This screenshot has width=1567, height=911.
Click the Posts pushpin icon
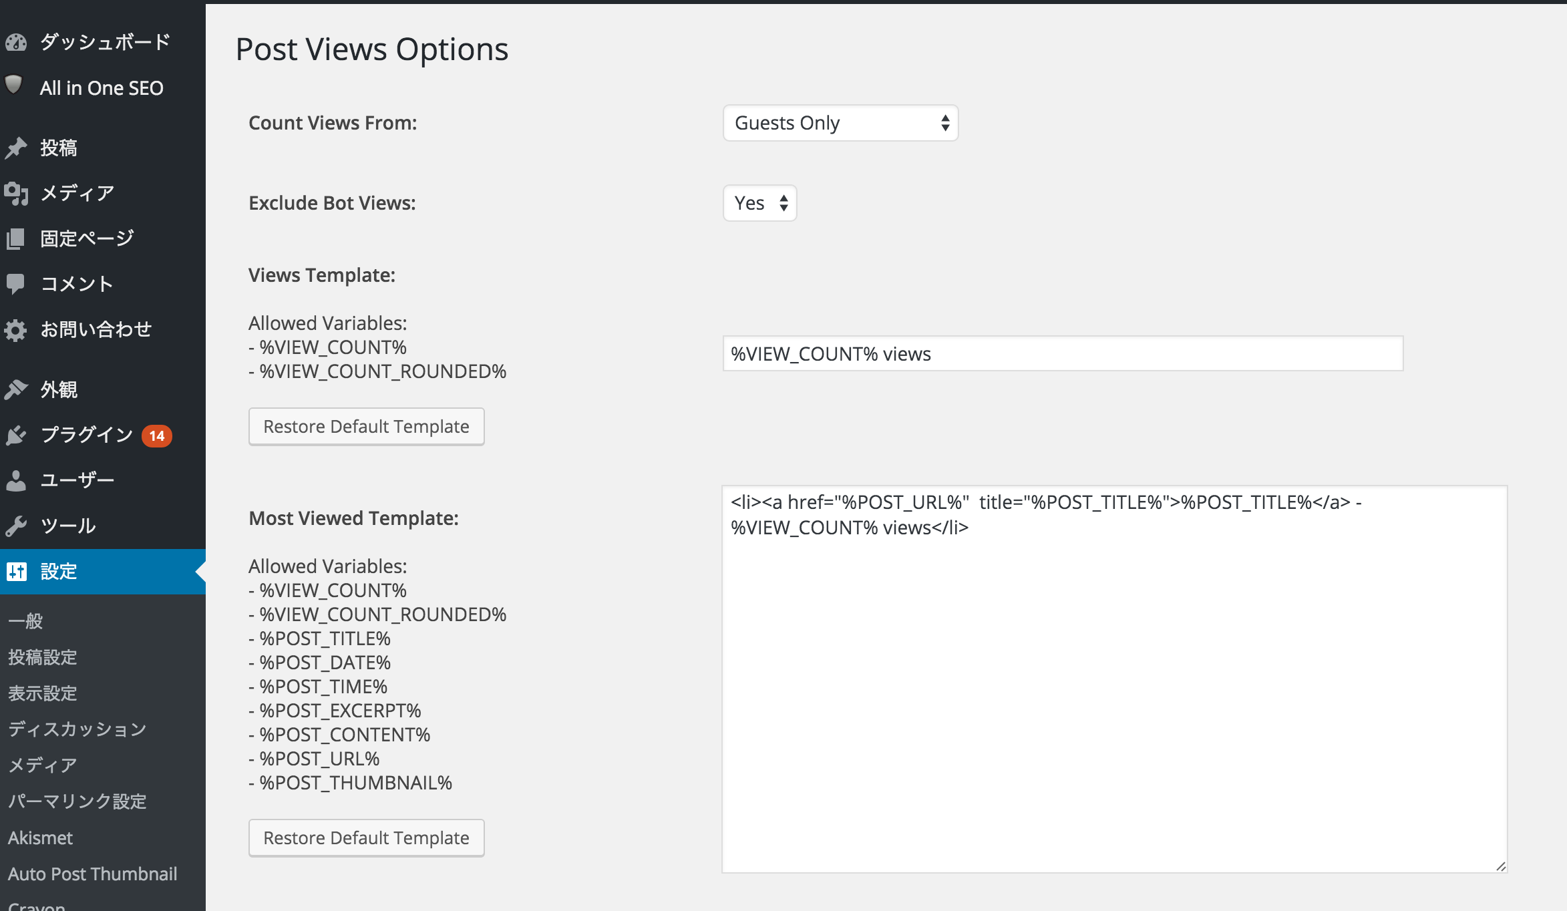[16, 148]
